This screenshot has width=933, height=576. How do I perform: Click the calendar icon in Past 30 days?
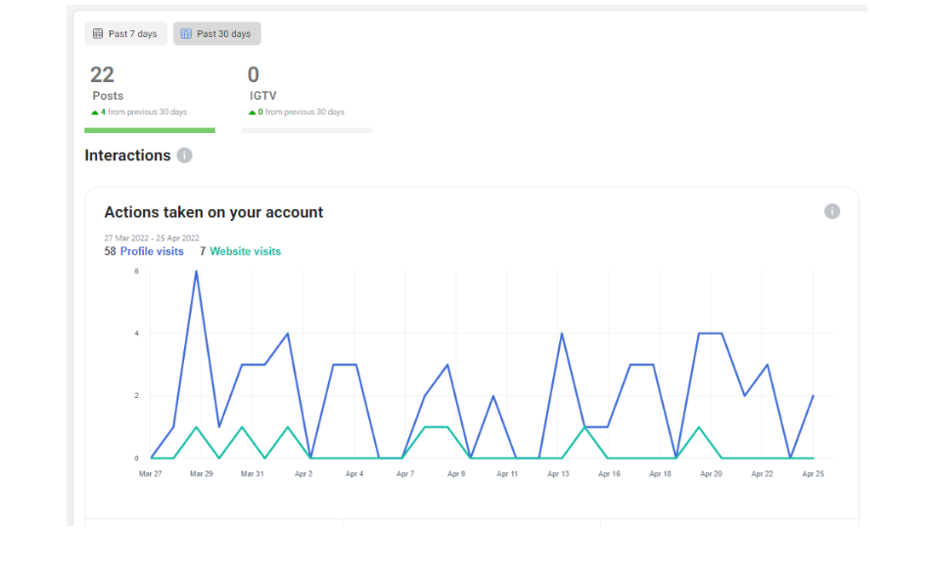tap(186, 34)
